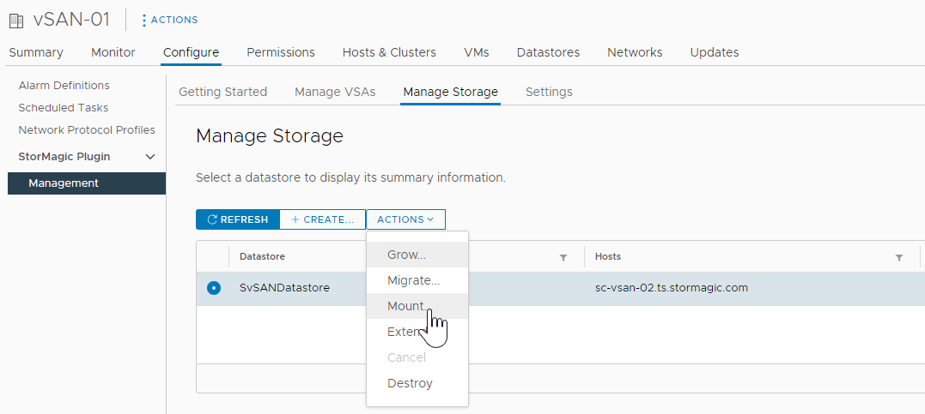Open the Networks tab

635,52
